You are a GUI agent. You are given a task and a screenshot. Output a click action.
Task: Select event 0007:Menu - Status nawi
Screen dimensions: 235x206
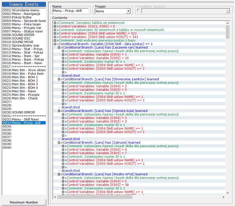(x=24, y=31)
